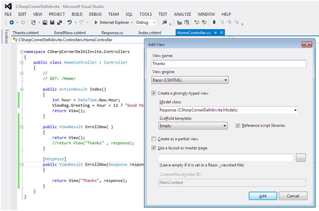Click the browse button beside layout path
This screenshot has width=319, height=211.
point(301,157)
